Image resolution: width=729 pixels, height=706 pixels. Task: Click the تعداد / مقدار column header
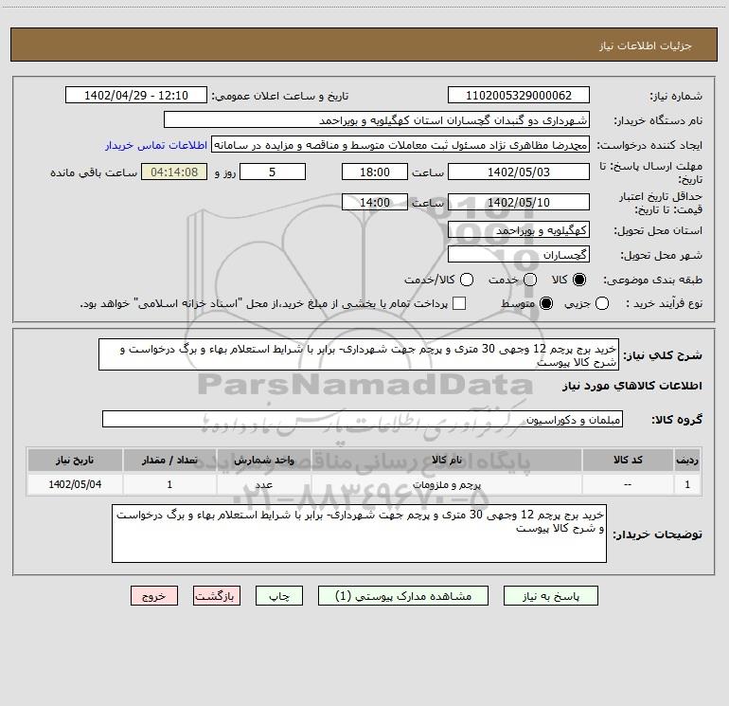point(169,460)
